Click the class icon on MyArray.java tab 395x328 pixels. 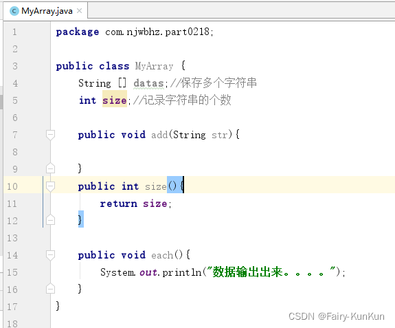pos(14,11)
